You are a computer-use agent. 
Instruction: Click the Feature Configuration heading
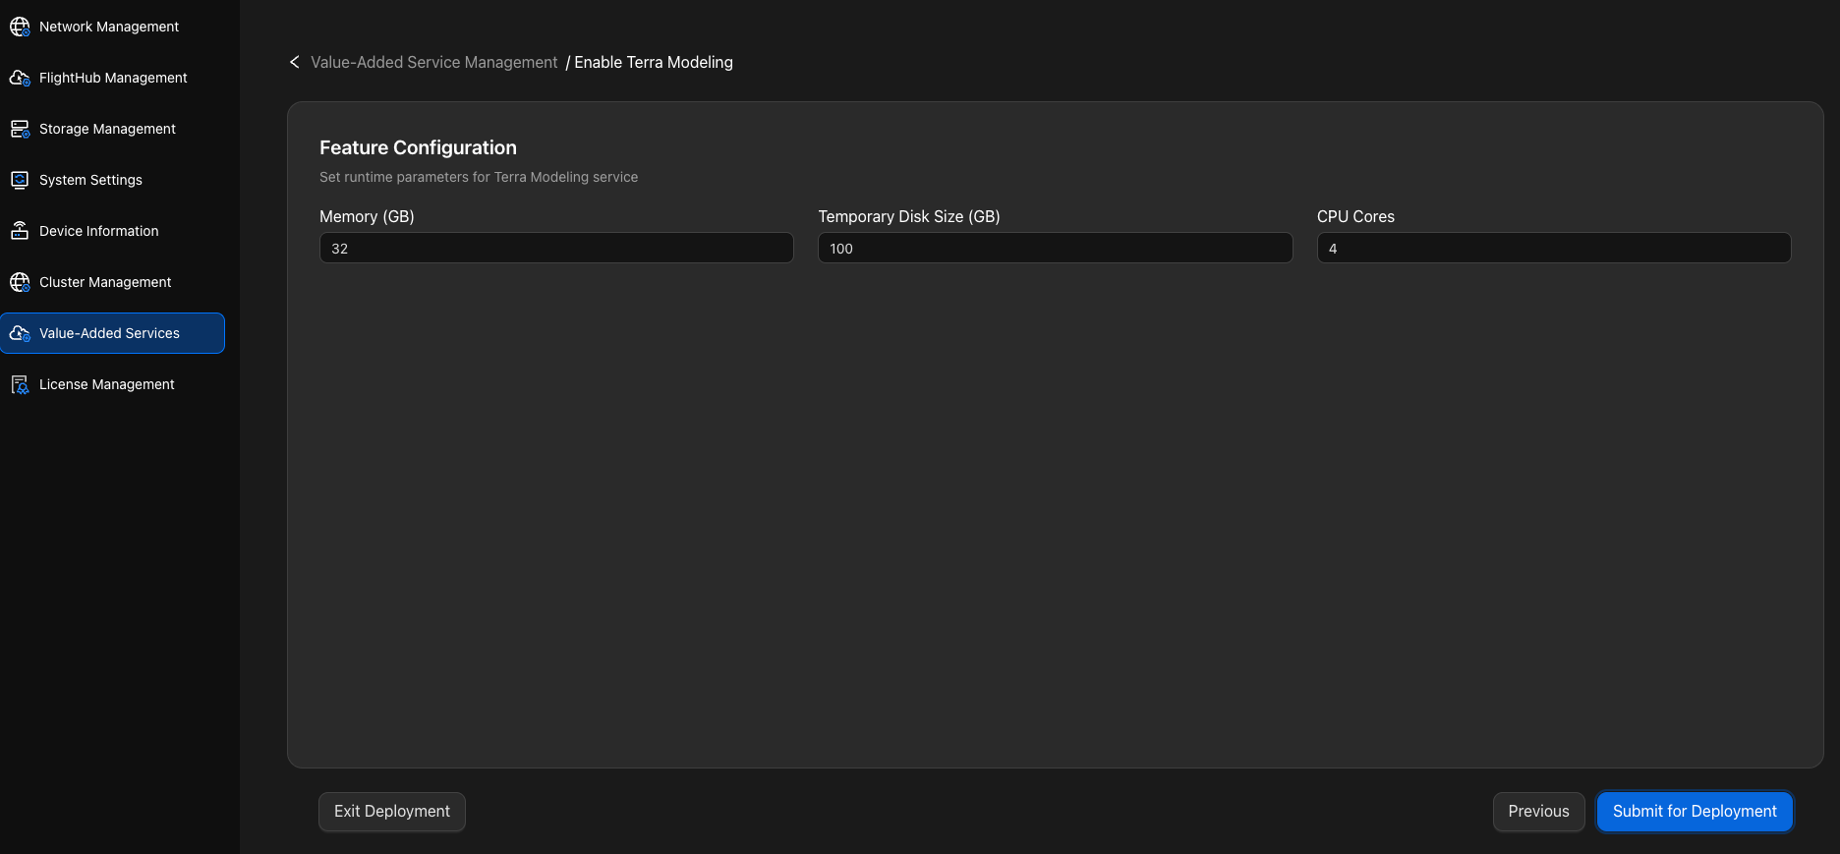pyautogui.click(x=418, y=147)
